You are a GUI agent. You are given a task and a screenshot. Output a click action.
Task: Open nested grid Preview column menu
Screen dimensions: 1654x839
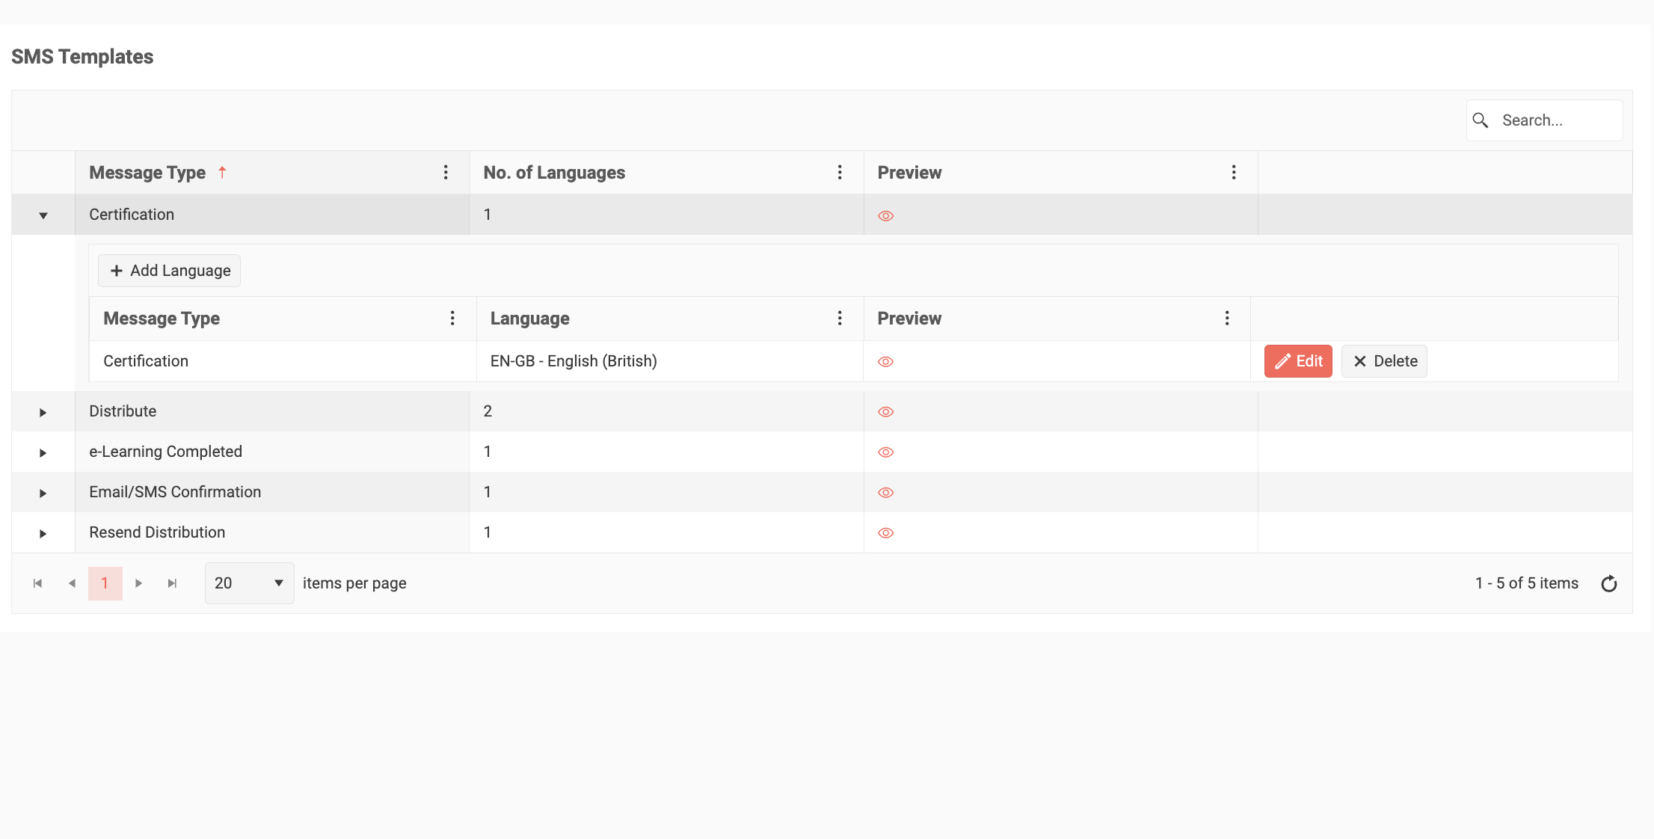[x=1227, y=319]
